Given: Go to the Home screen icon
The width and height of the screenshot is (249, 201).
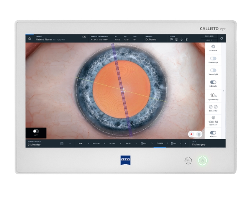Looking at the screenshot, I should (29, 38).
